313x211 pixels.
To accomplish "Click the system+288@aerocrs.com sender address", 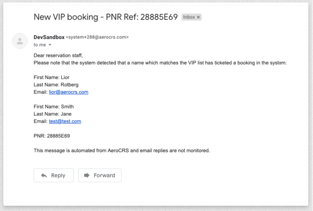I will [97, 37].
